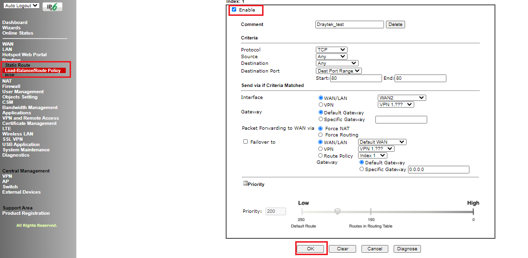Choose VPN as the send interface

pyautogui.click(x=321, y=105)
